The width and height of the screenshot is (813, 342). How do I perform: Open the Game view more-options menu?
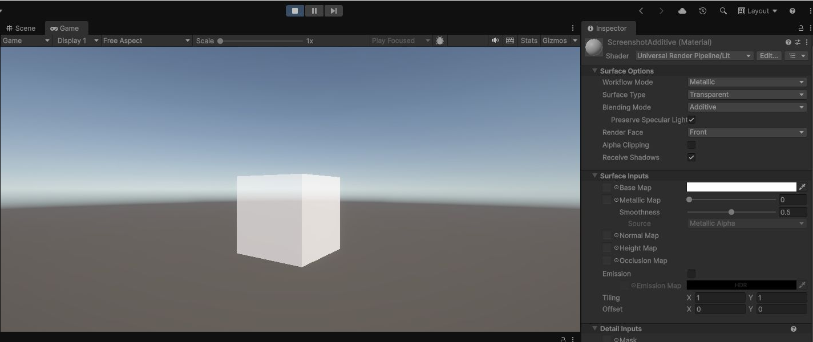pyautogui.click(x=573, y=28)
